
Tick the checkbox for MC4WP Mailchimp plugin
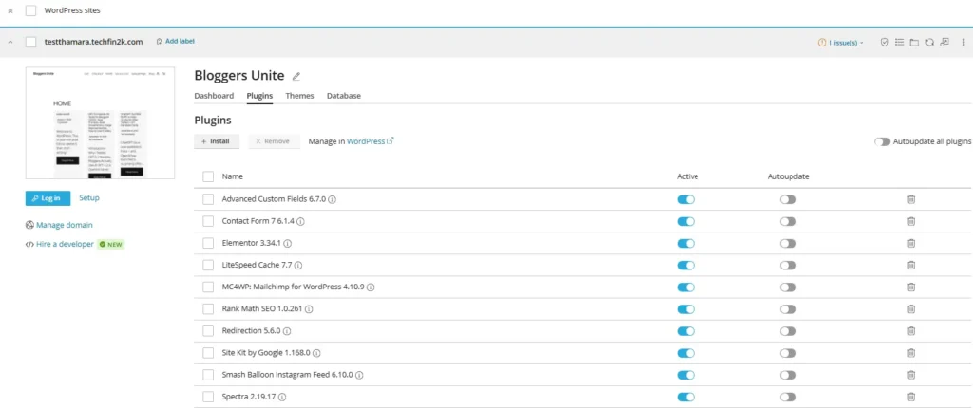click(x=208, y=287)
